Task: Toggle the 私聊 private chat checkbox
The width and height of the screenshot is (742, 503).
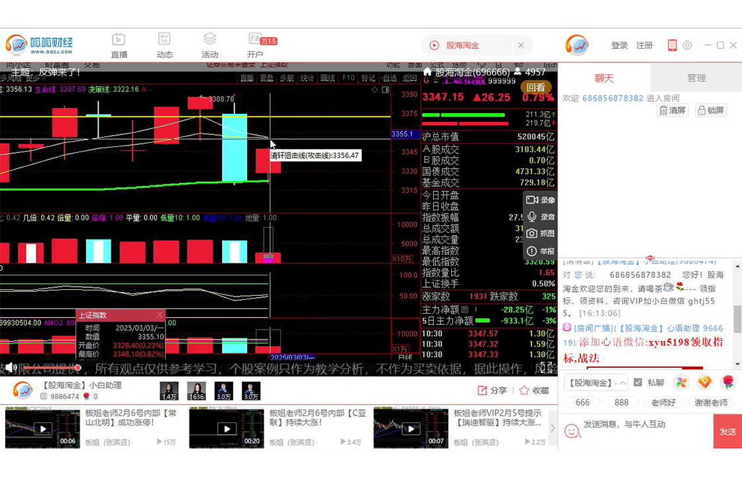Action: tap(638, 383)
